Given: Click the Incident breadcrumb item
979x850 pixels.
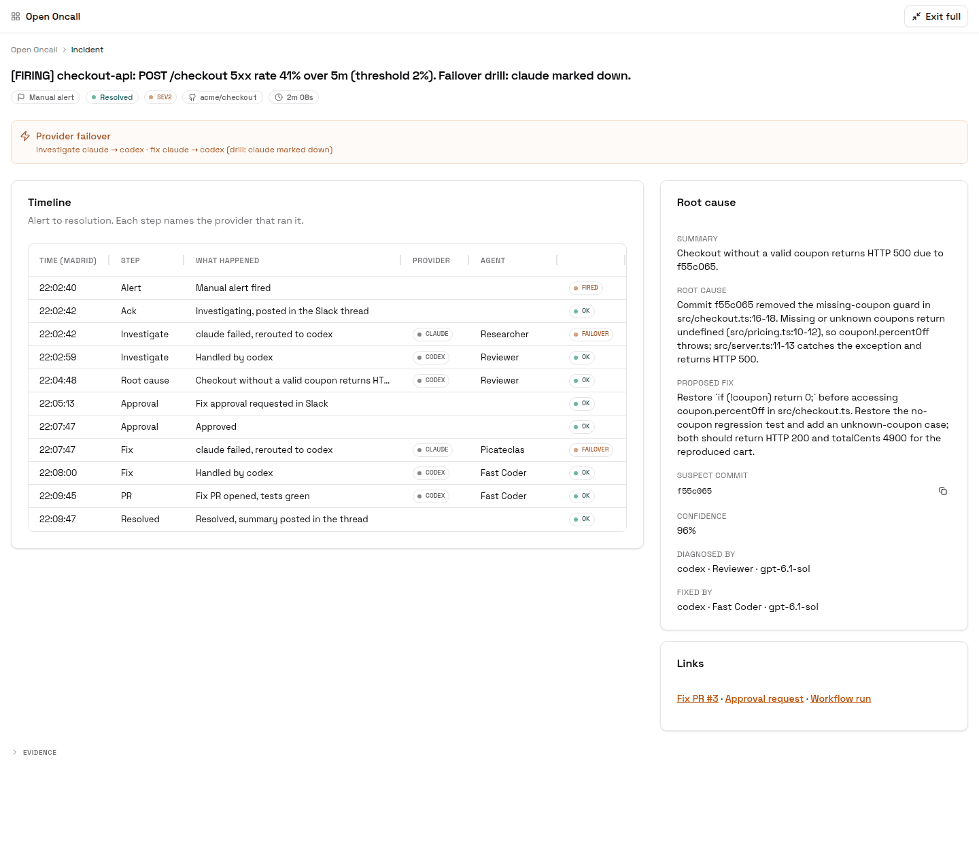Looking at the screenshot, I should 87,50.
